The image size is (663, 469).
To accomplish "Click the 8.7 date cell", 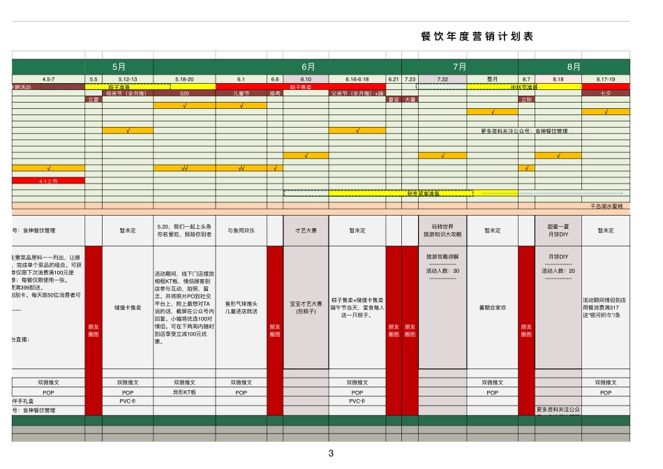I will 526,79.
